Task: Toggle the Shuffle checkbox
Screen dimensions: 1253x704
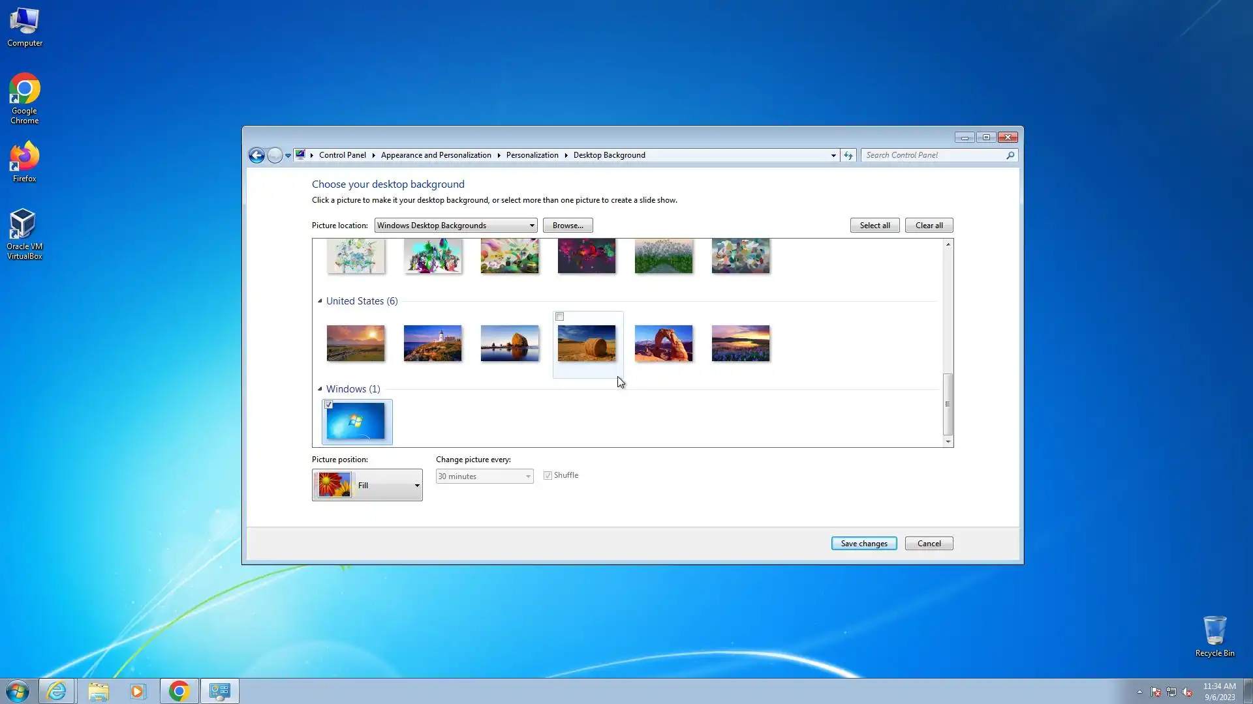Action: coord(548,475)
